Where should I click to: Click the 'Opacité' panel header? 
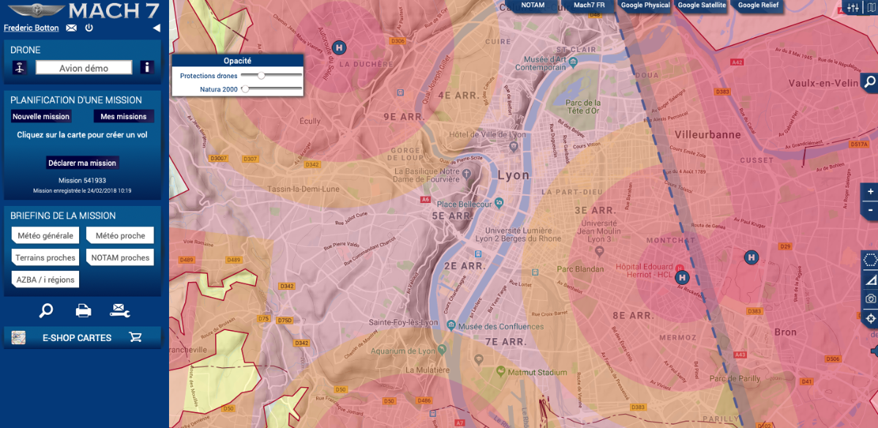coord(237,61)
